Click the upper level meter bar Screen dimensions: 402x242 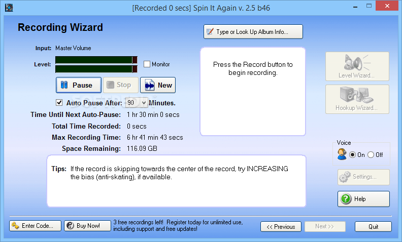click(96, 60)
